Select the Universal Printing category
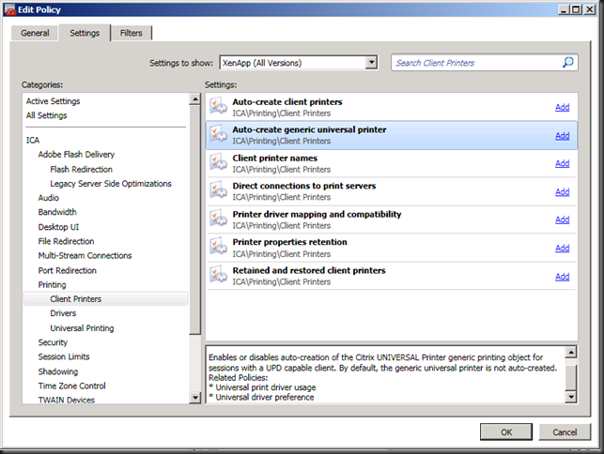The width and height of the screenshot is (604, 454). click(x=82, y=328)
